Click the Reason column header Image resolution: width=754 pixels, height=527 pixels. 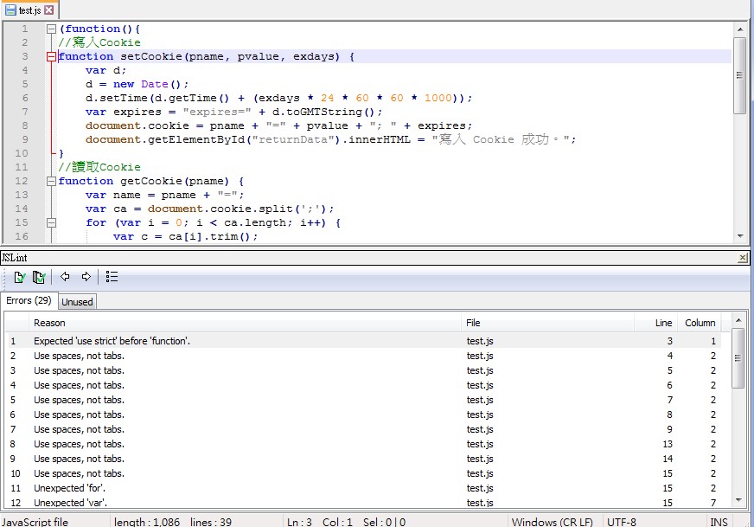49,322
